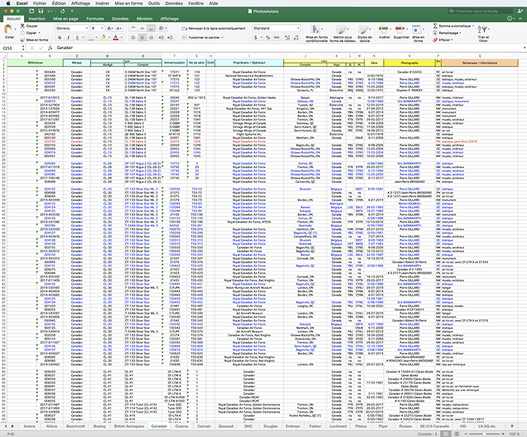Toggle Renvoyer à la ligne automatiquement
Screen dimensions: 527x437
(214, 28)
